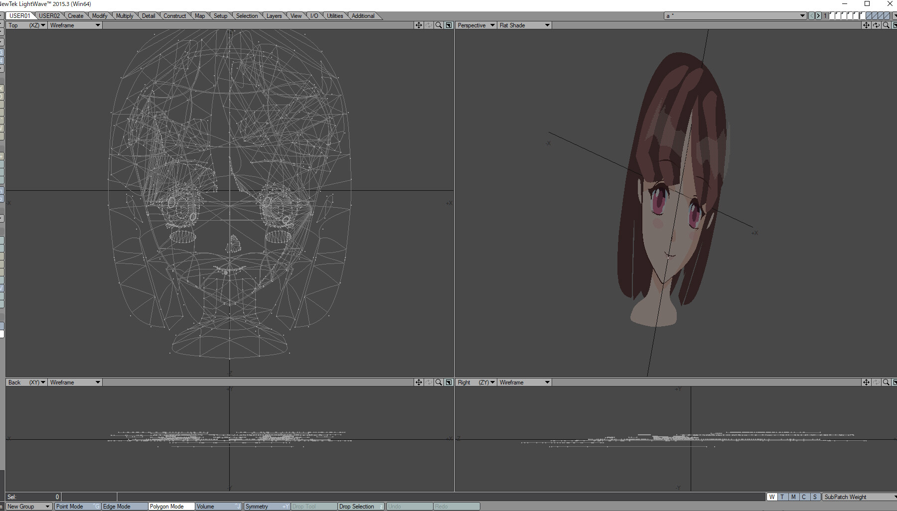Image resolution: width=897 pixels, height=511 pixels.
Task: Toggle Volume selection mode
Action: click(218, 507)
